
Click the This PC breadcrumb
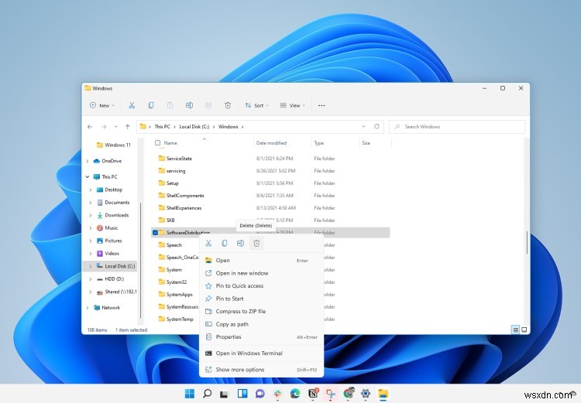(163, 127)
